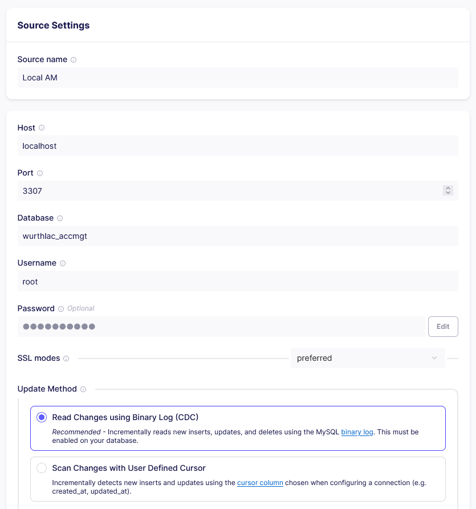Click the info icon beside Password label

click(61, 309)
